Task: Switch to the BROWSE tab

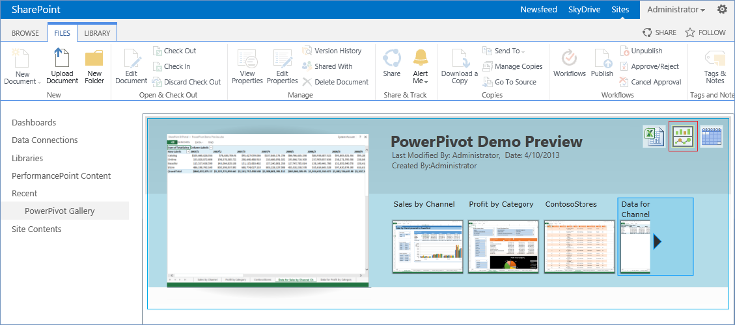Action: coord(25,33)
